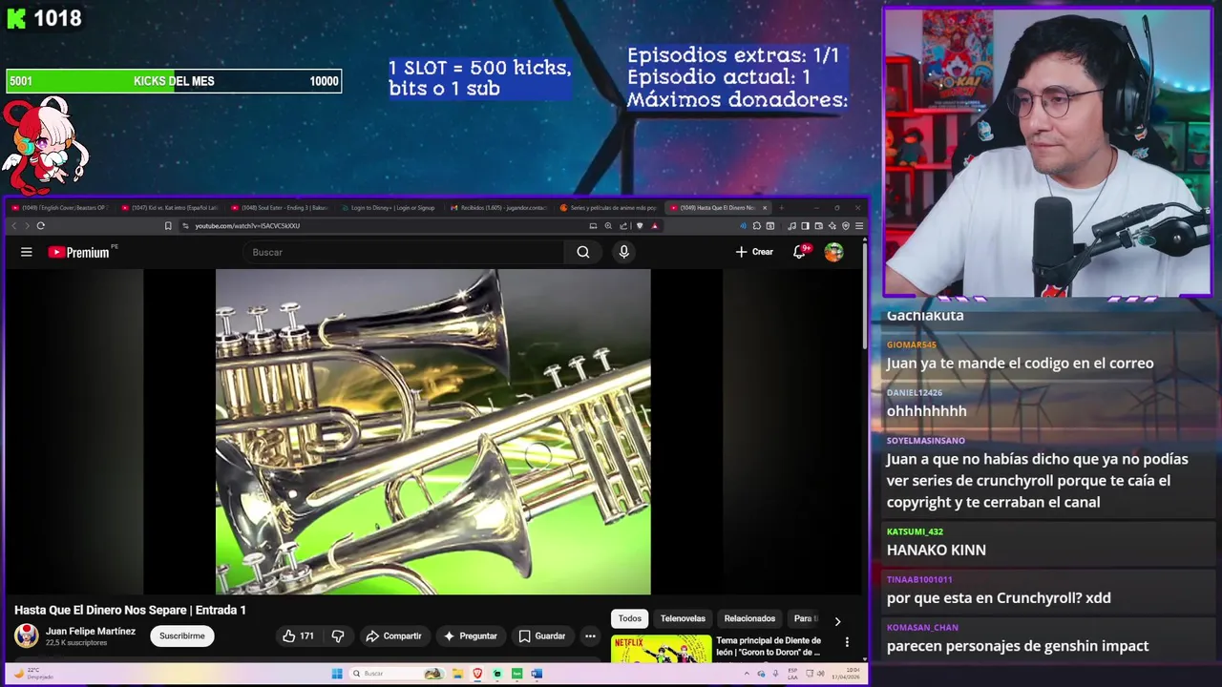Click the Crear button
The width and height of the screenshot is (1222, 687).
click(754, 252)
